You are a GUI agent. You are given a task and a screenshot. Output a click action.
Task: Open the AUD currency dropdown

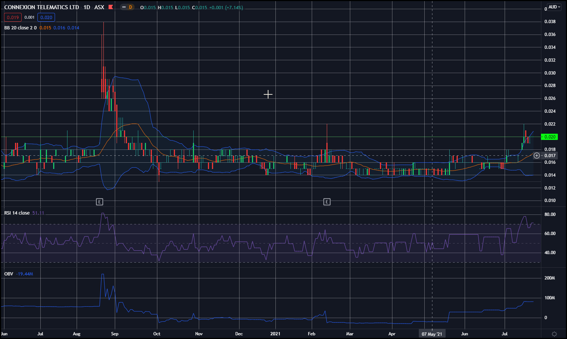554,7
